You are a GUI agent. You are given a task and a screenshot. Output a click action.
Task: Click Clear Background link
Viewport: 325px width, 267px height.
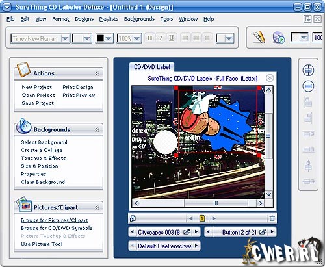tap(43, 182)
